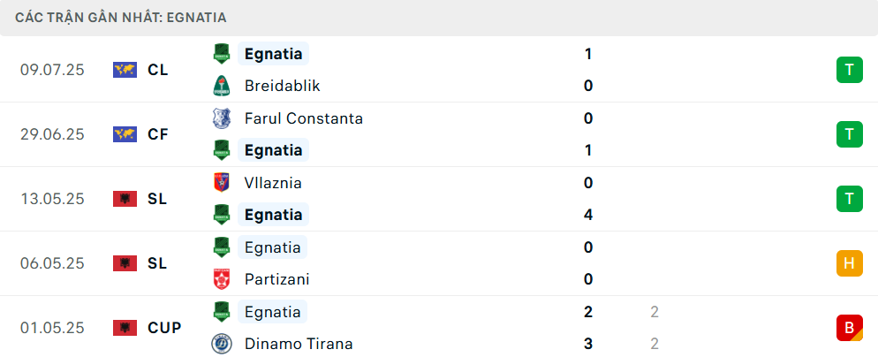Click the Vllaznia team crest icon
This screenshot has height=357, width=878.
pos(222,183)
